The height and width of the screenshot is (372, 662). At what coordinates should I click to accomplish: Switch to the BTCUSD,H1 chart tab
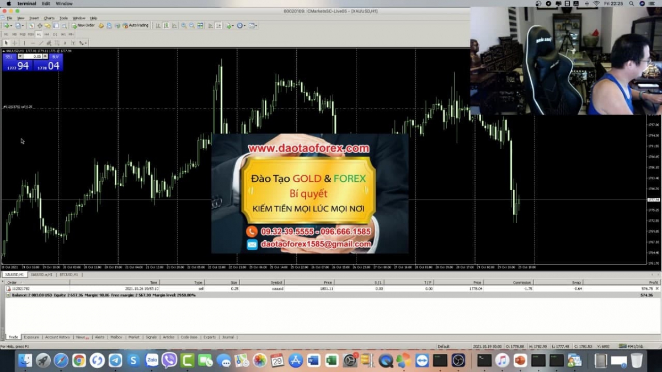[x=68, y=274]
